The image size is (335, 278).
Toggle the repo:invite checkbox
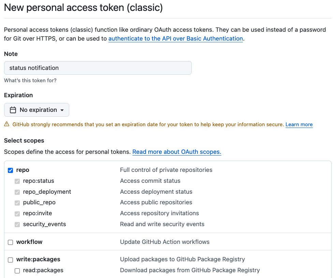(17, 214)
